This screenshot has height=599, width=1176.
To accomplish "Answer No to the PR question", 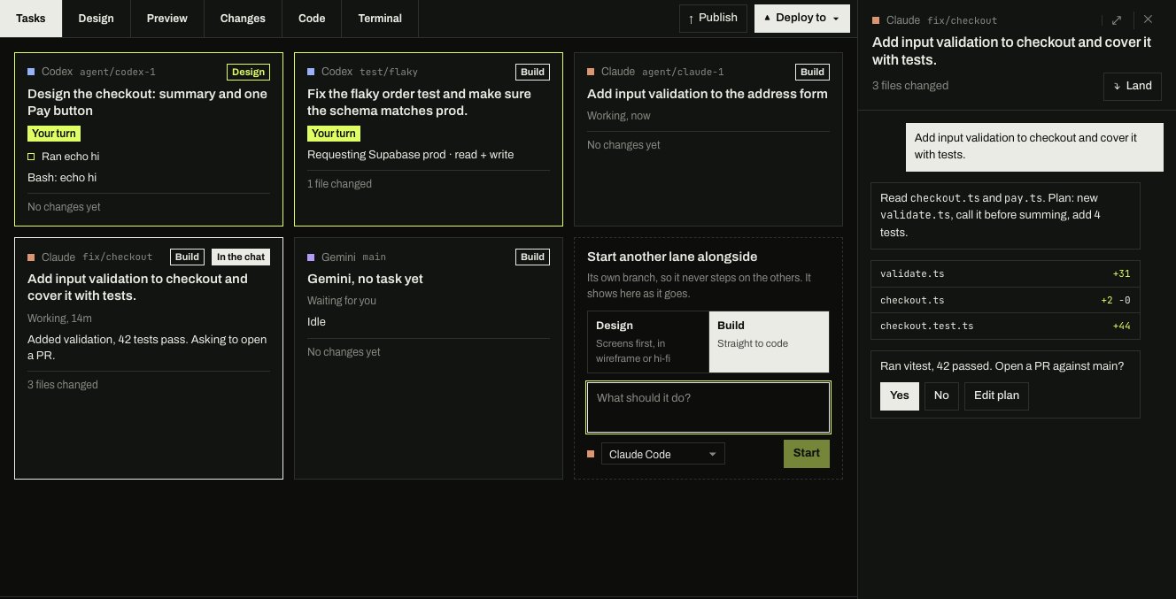I will [x=941, y=395].
